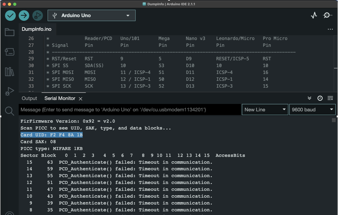The image size is (338, 215).
Task: Click the SPI MISO code line 32
Action: [x=157, y=79]
